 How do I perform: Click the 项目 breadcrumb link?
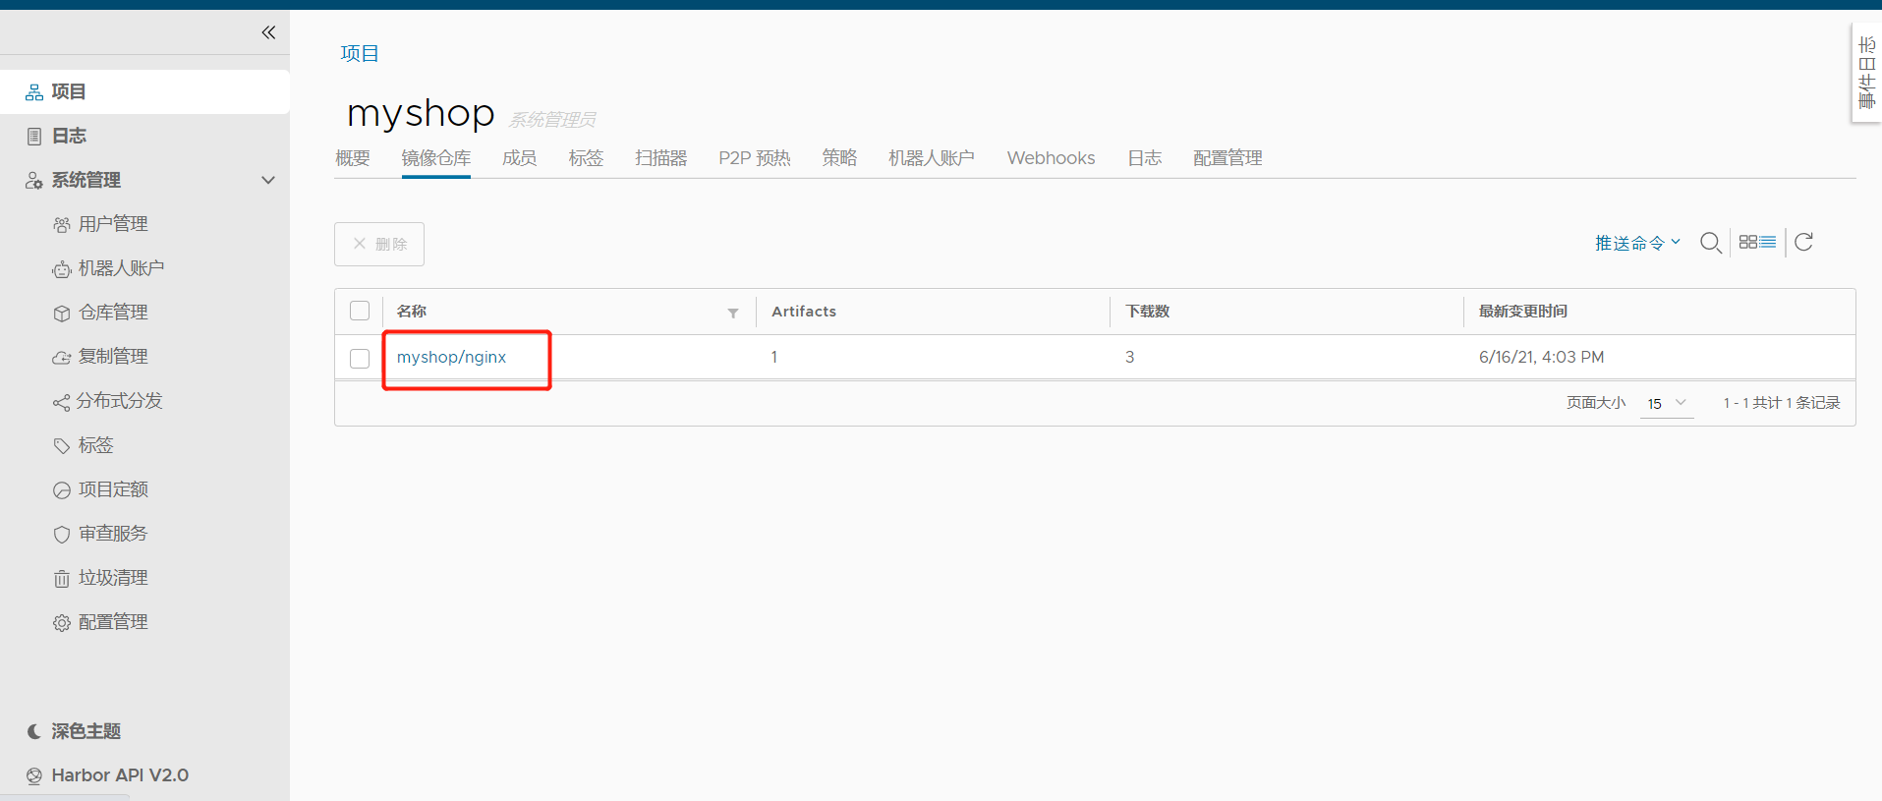click(x=360, y=53)
